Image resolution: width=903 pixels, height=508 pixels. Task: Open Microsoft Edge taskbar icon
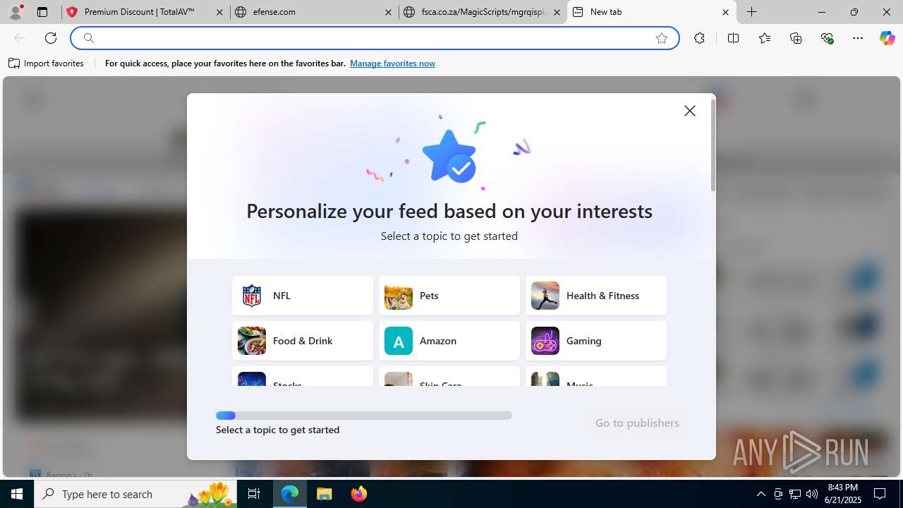(290, 494)
